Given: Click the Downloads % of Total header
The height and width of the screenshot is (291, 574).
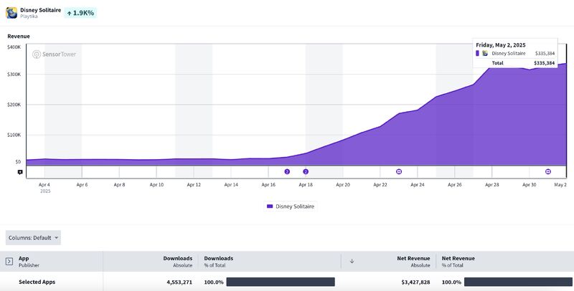Looking at the screenshot, I should point(219,262).
